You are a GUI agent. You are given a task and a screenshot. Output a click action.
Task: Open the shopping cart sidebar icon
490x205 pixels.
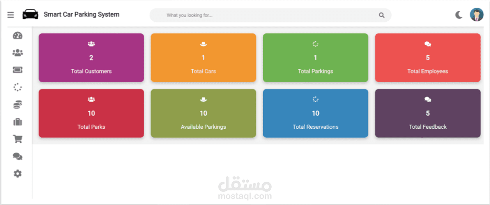click(18, 139)
